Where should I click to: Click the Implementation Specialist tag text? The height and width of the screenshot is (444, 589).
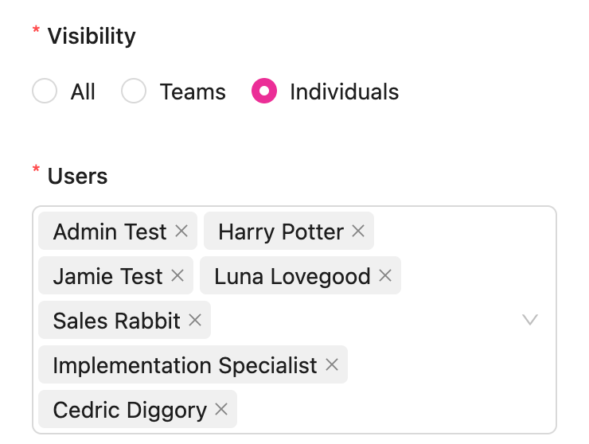point(185,365)
